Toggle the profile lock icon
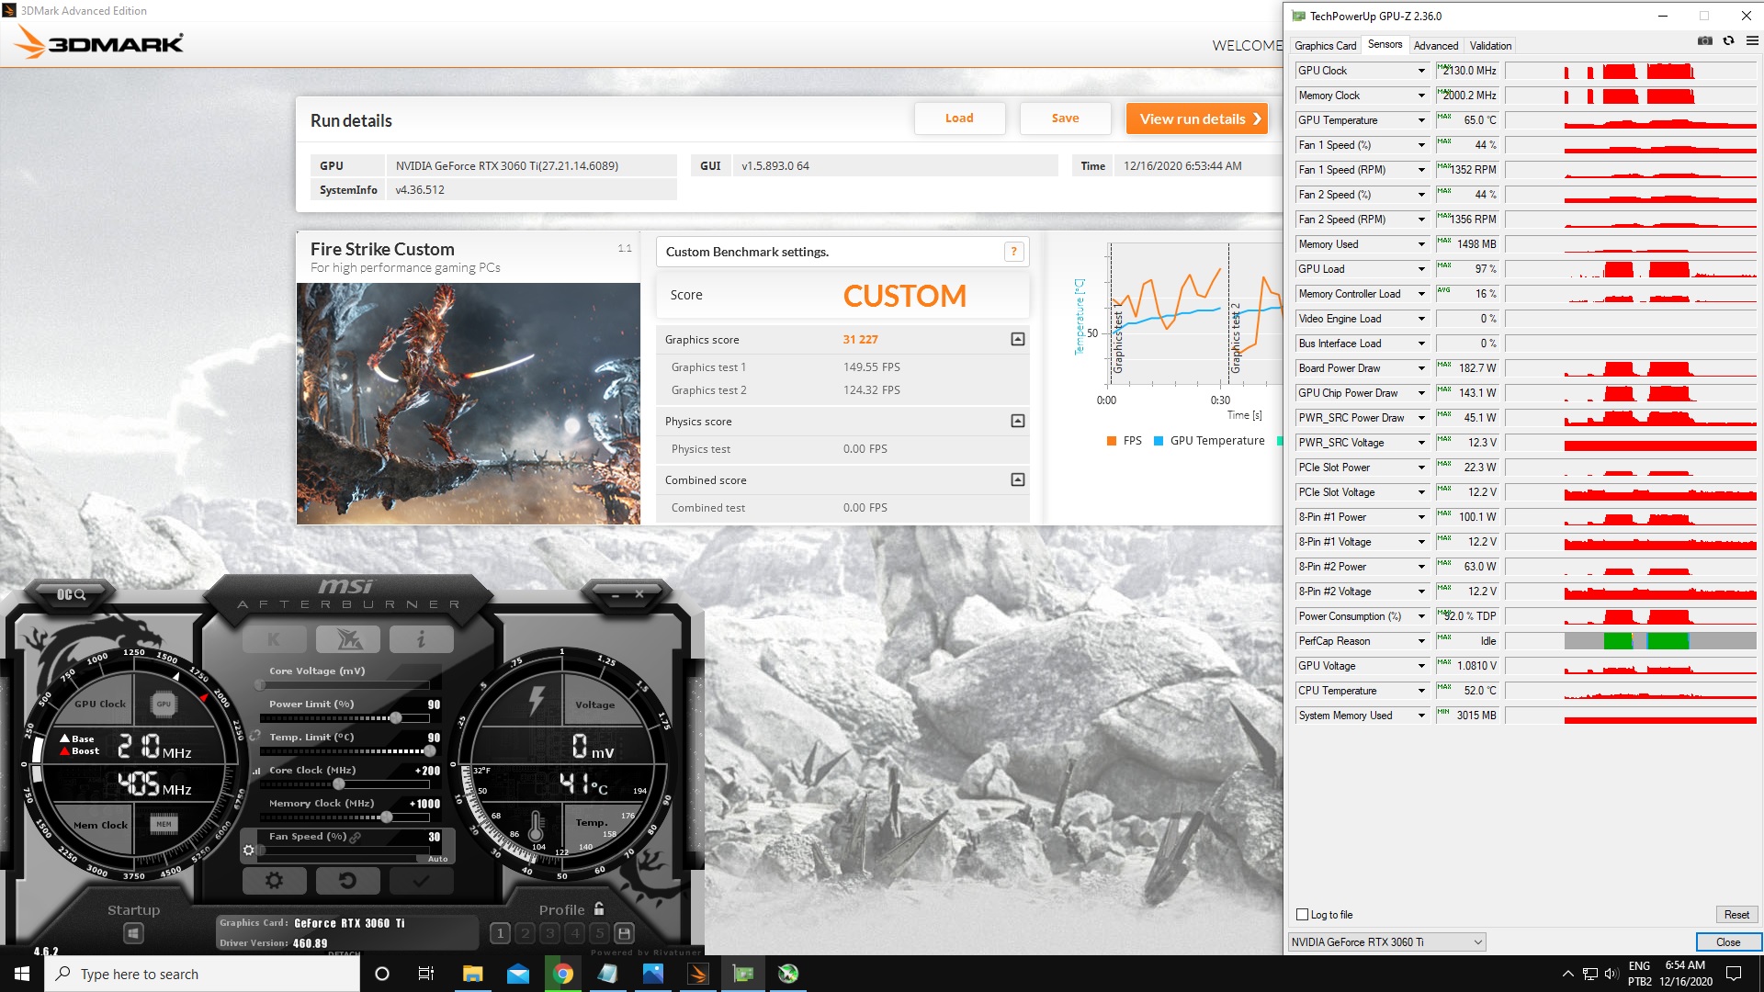This screenshot has width=1764, height=992. (599, 908)
